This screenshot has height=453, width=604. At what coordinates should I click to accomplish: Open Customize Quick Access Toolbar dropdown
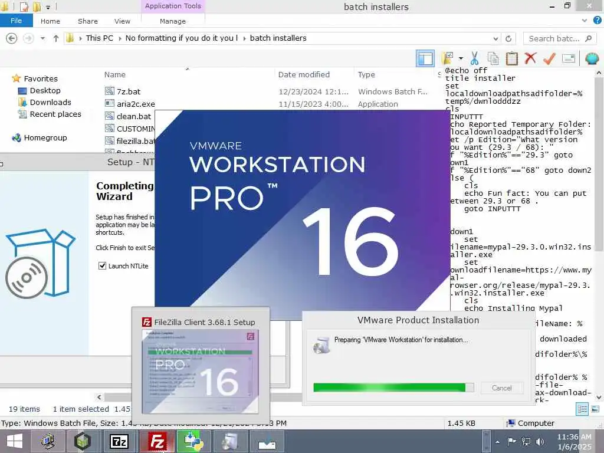[48, 7]
